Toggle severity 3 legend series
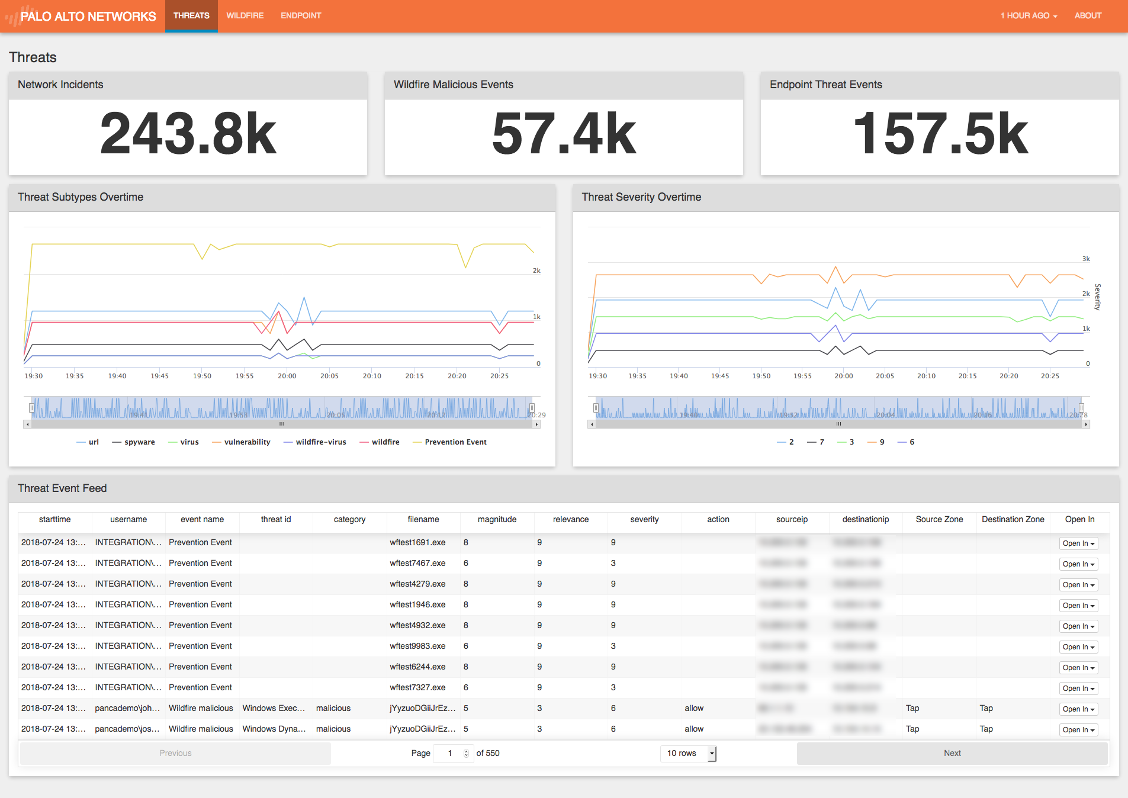 [x=846, y=442]
